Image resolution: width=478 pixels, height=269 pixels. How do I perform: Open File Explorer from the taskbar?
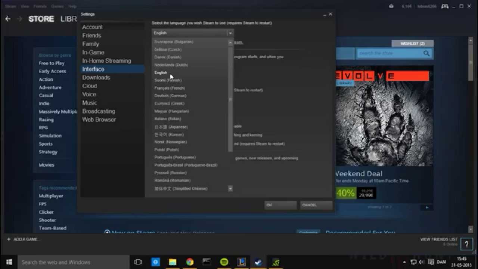tap(173, 262)
